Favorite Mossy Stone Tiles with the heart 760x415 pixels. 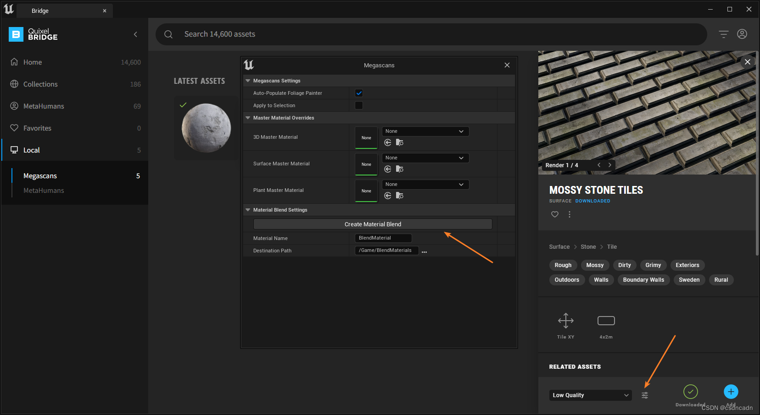click(555, 214)
